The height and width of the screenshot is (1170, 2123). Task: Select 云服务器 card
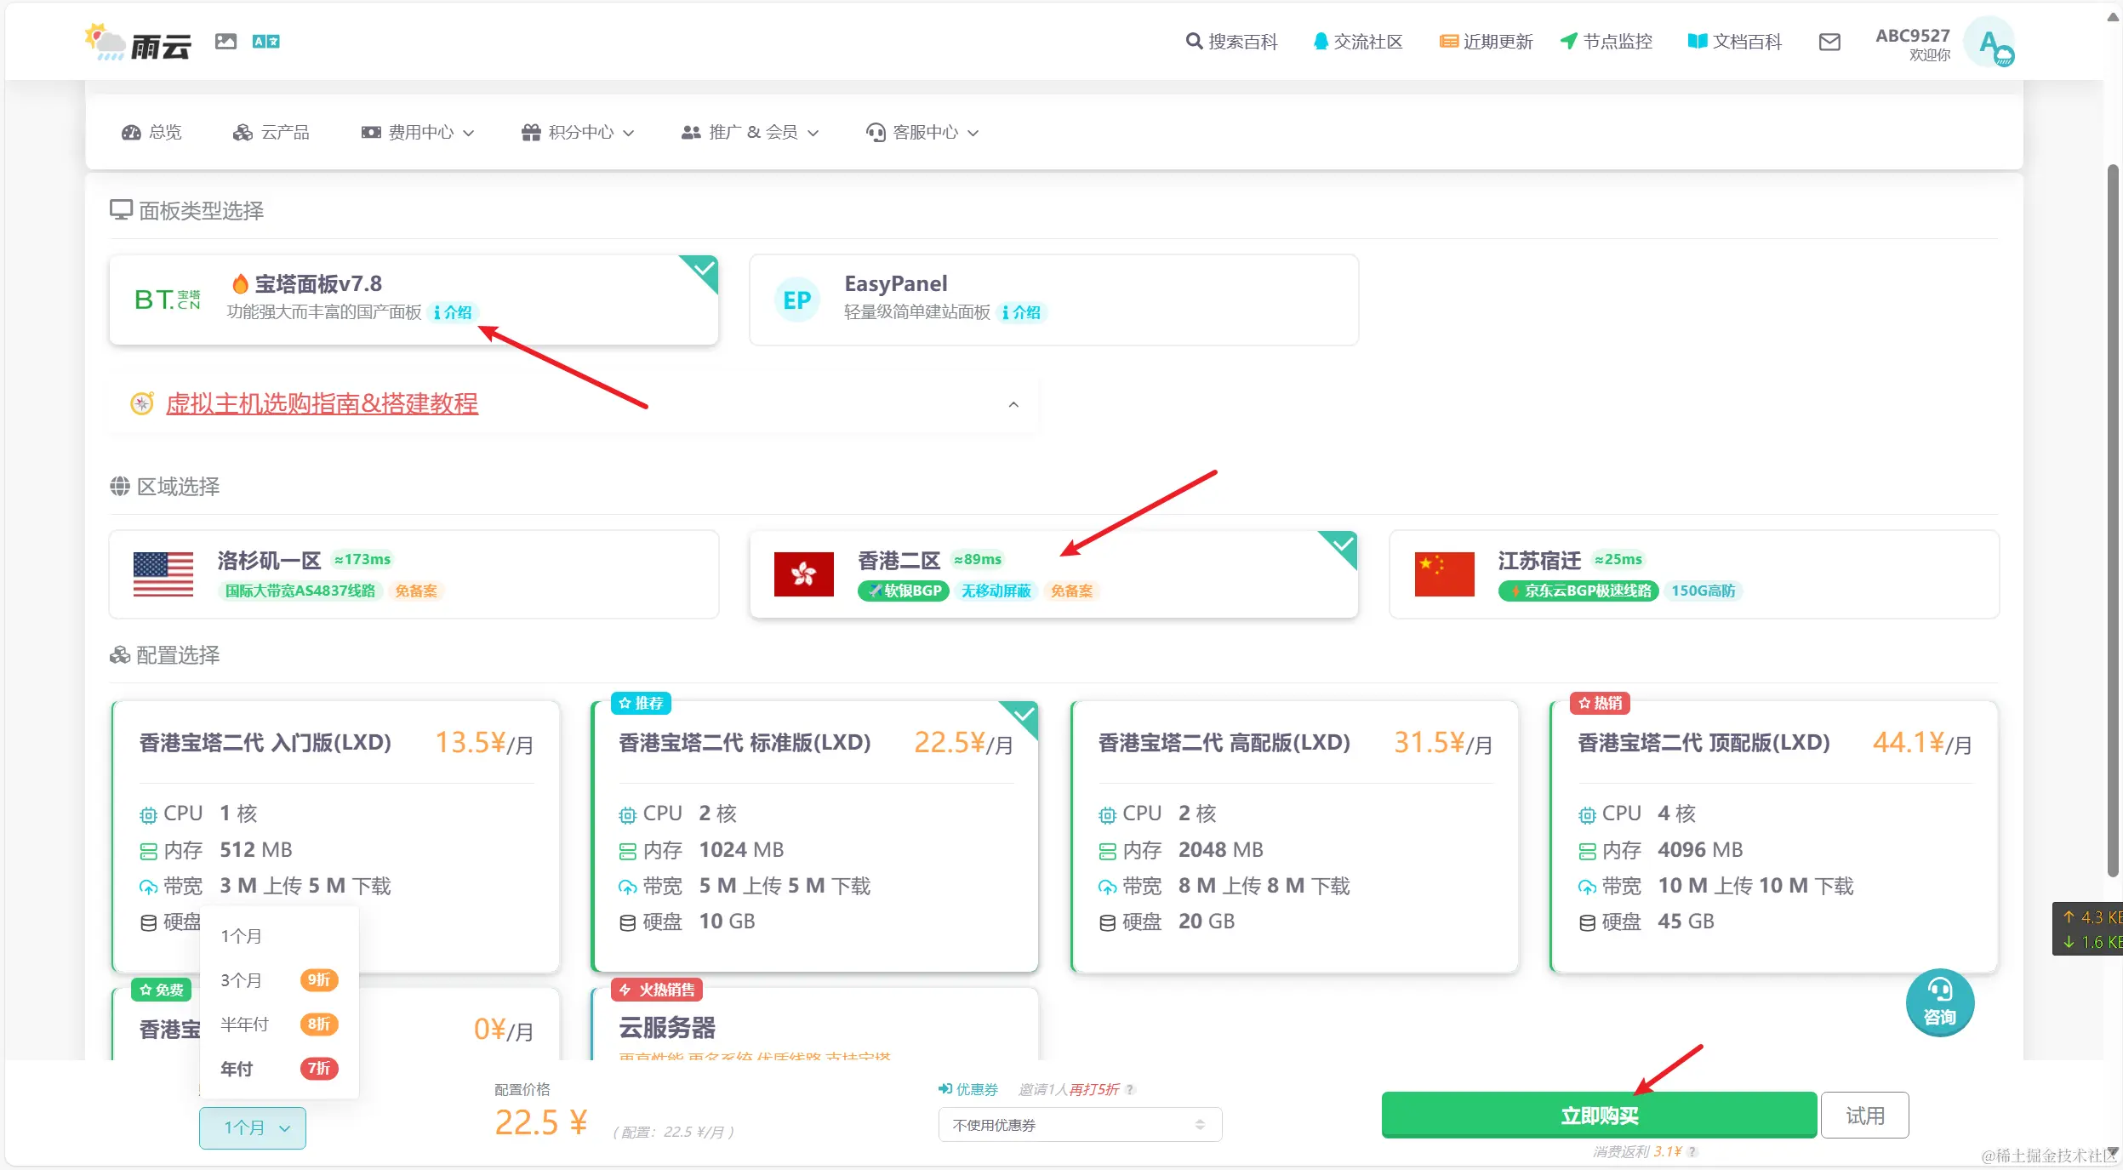815,1025
